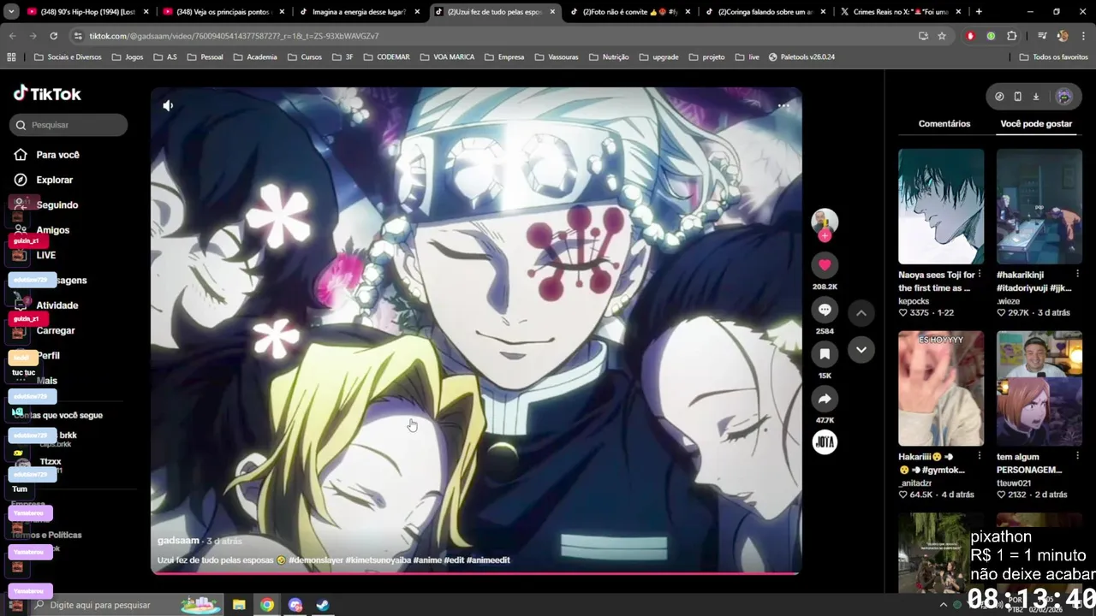Screen dimensions: 1096x616
Task: Open the Chrome extensions puzzle icon
Action: pyautogui.click(x=1012, y=36)
